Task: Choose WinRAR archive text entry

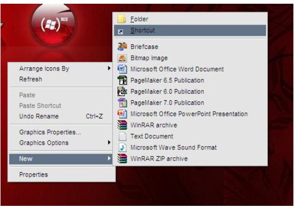Action: [154, 125]
